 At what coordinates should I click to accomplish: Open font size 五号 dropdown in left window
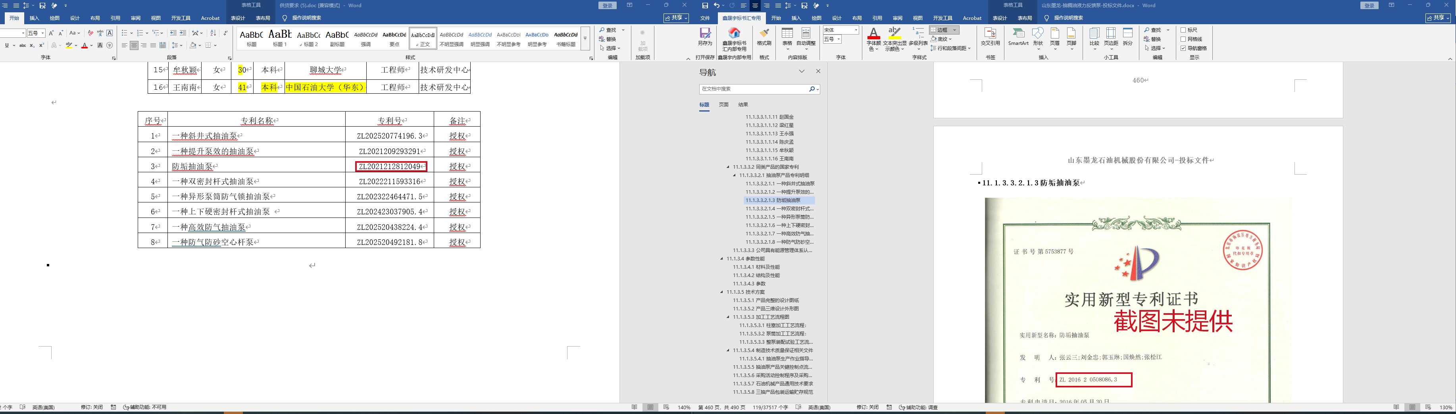pos(42,33)
